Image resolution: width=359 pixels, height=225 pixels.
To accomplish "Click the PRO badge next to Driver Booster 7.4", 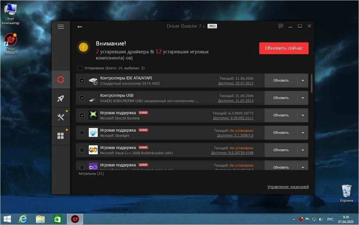I will pyautogui.click(x=212, y=26).
